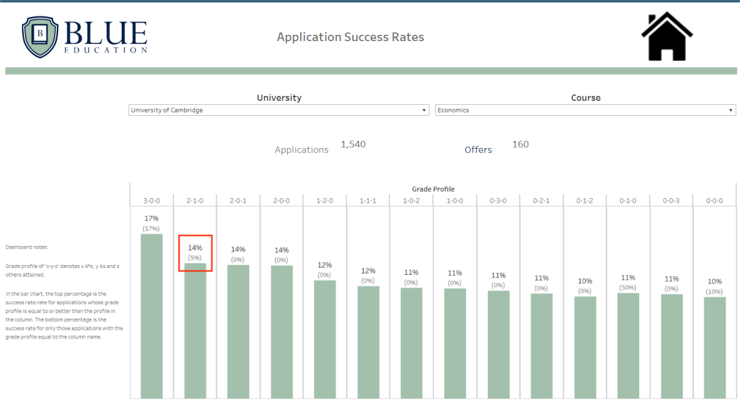The image size is (740, 407).
Task: Click the Home house icon
Action: 667,36
